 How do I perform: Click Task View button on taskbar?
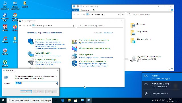[56, 100]
